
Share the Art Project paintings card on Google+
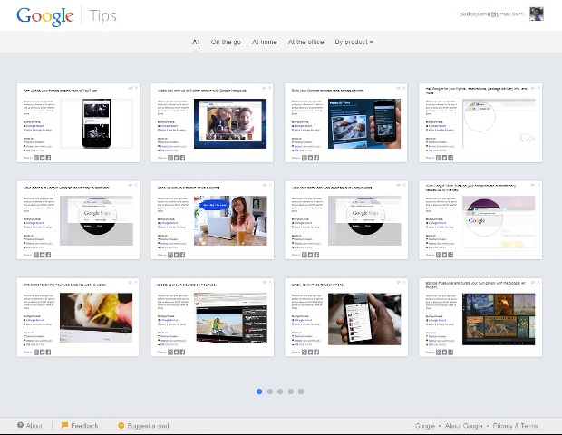[439, 353]
